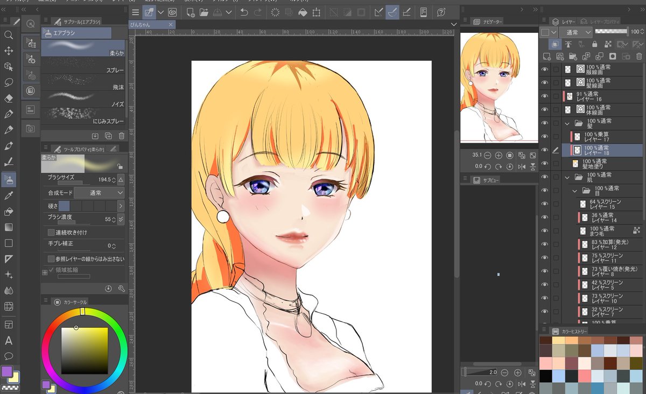The width and height of the screenshot is (646, 394).
Task: Select ノイズ sub tool
Action: click(x=83, y=99)
